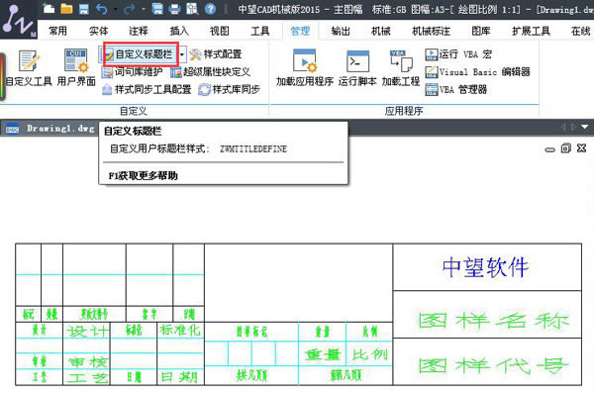Image resolution: width=594 pixels, height=396 pixels.
Task: Select the Drawing1.dwg document tab
Action: point(50,128)
